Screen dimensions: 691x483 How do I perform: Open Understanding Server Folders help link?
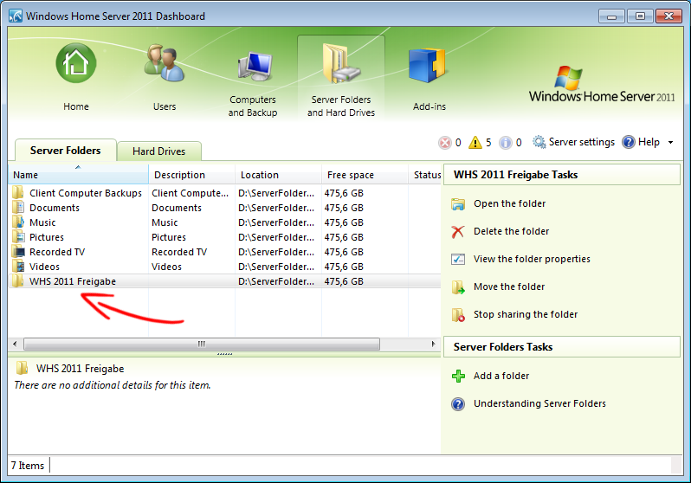[539, 403]
